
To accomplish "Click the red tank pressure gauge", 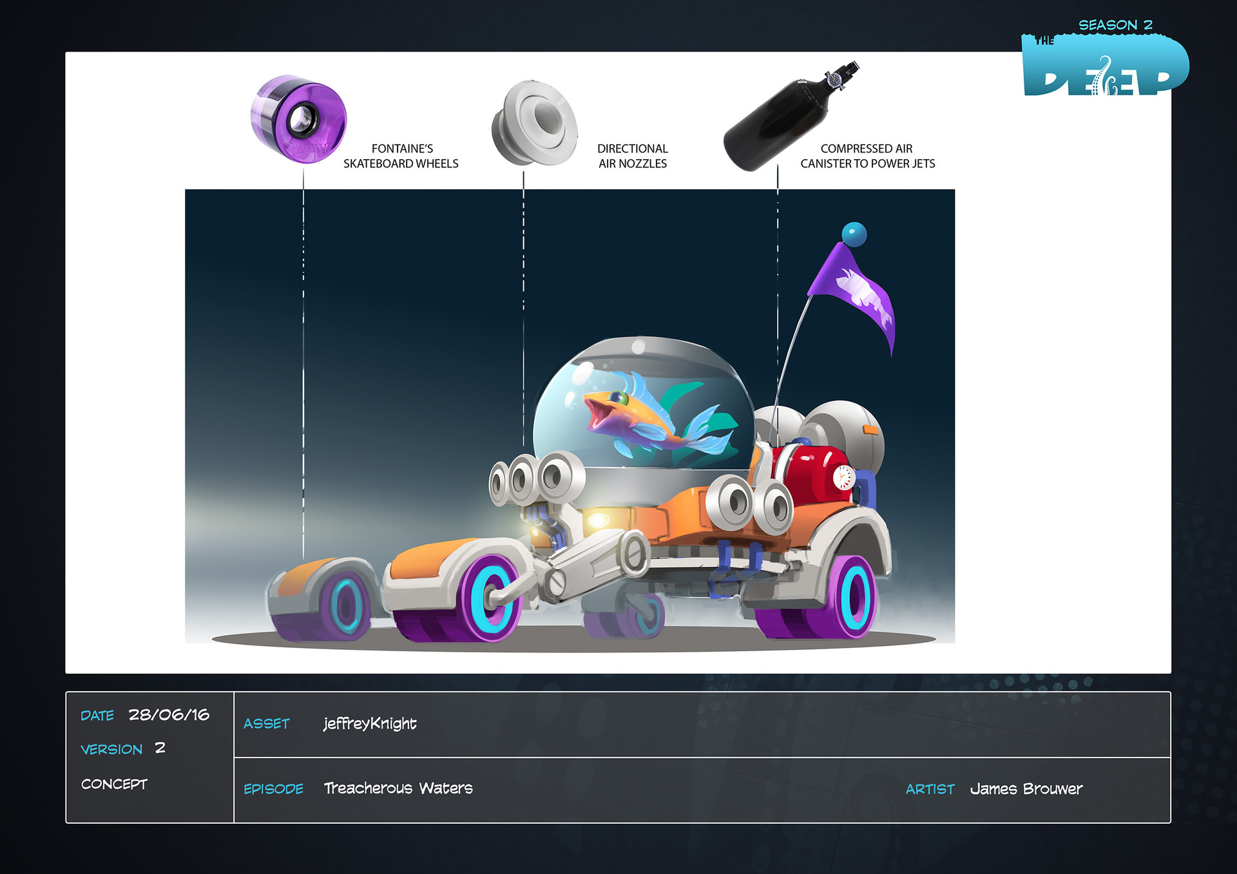I will pos(843,477).
